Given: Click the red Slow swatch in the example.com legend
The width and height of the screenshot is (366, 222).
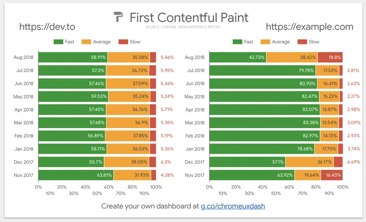Looking at the screenshot, I should pos(302,42).
